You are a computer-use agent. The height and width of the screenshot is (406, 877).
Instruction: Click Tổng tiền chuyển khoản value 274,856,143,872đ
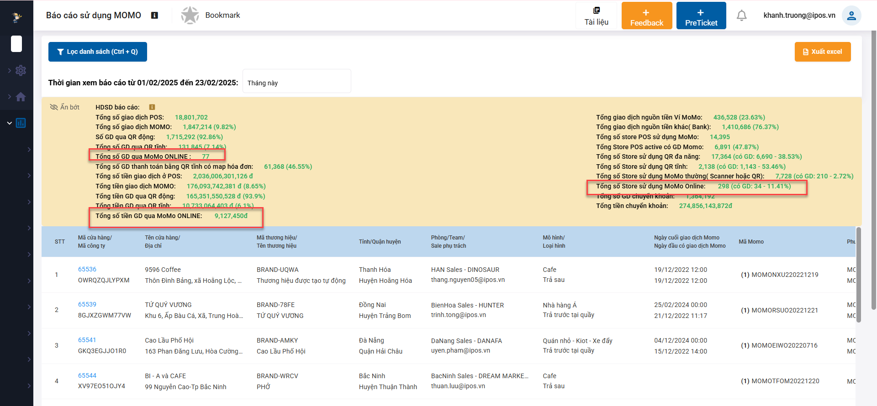tap(705, 206)
